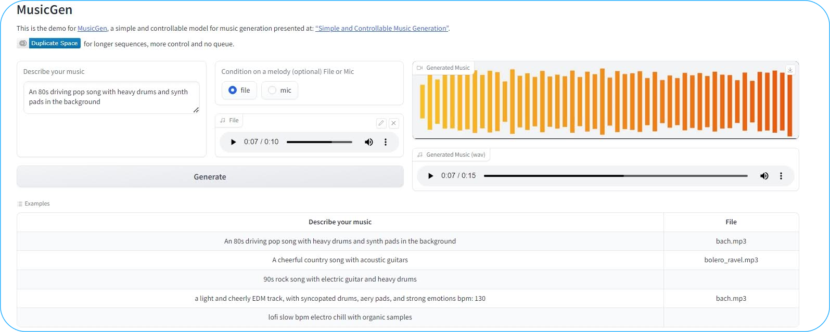Image resolution: width=830 pixels, height=332 pixels.
Task: Select the lofi slow bpm electro chill example
Action: [340, 317]
